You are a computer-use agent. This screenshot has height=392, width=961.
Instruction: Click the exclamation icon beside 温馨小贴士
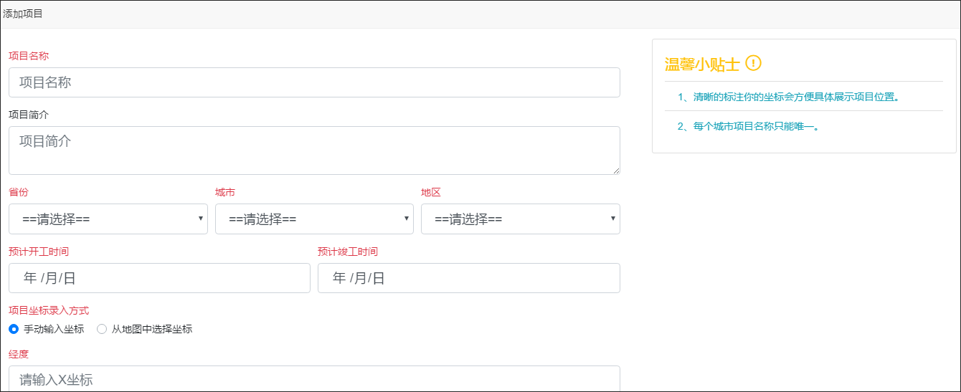[753, 63]
